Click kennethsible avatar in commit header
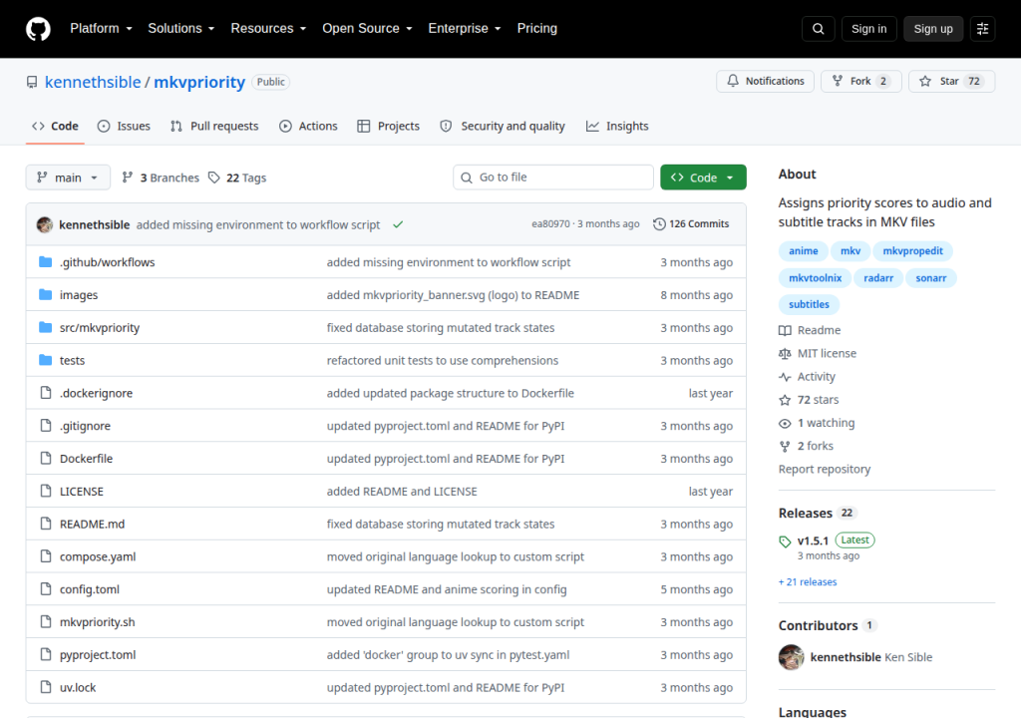This screenshot has height=718, width=1021. tap(45, 224)
